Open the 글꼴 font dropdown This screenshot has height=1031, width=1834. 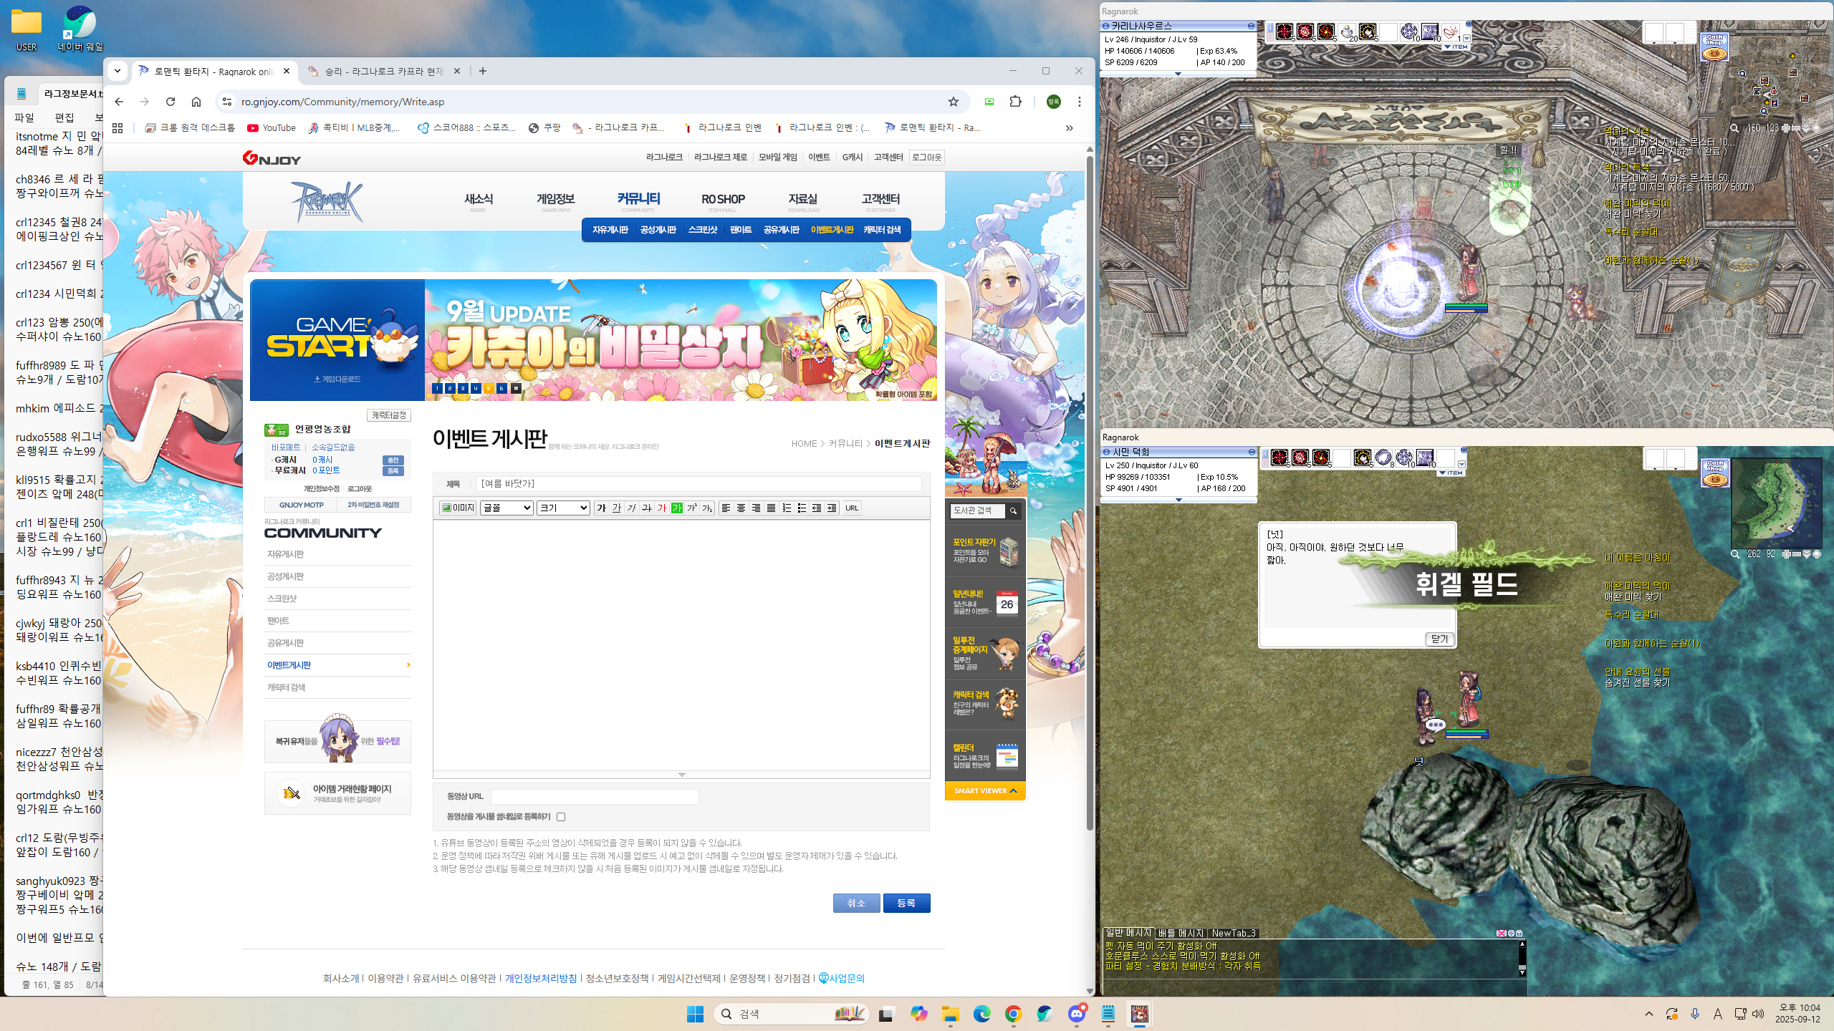[x=507, y=508]
